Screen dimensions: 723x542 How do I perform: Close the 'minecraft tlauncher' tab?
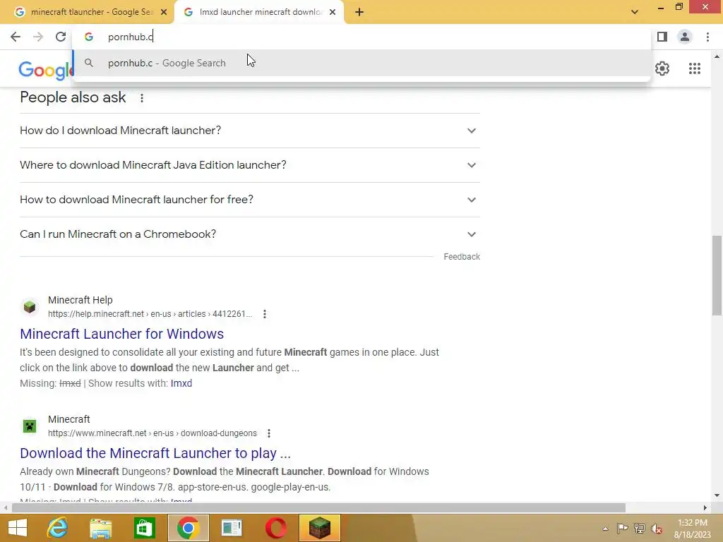[164, 13]
